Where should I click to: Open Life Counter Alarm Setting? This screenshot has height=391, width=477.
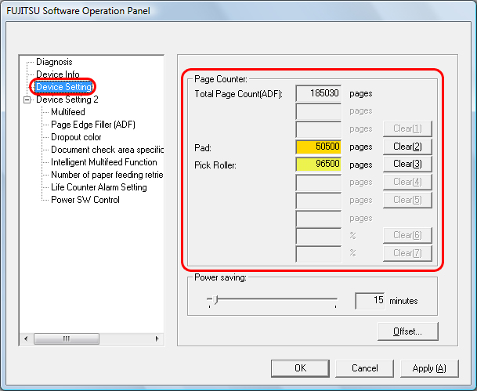click(x=99, y=187)
